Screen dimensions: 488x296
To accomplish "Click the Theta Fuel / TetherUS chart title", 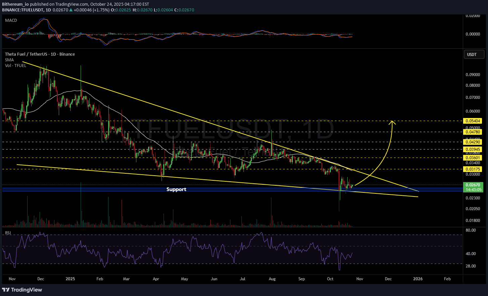I will click(40, 54).
